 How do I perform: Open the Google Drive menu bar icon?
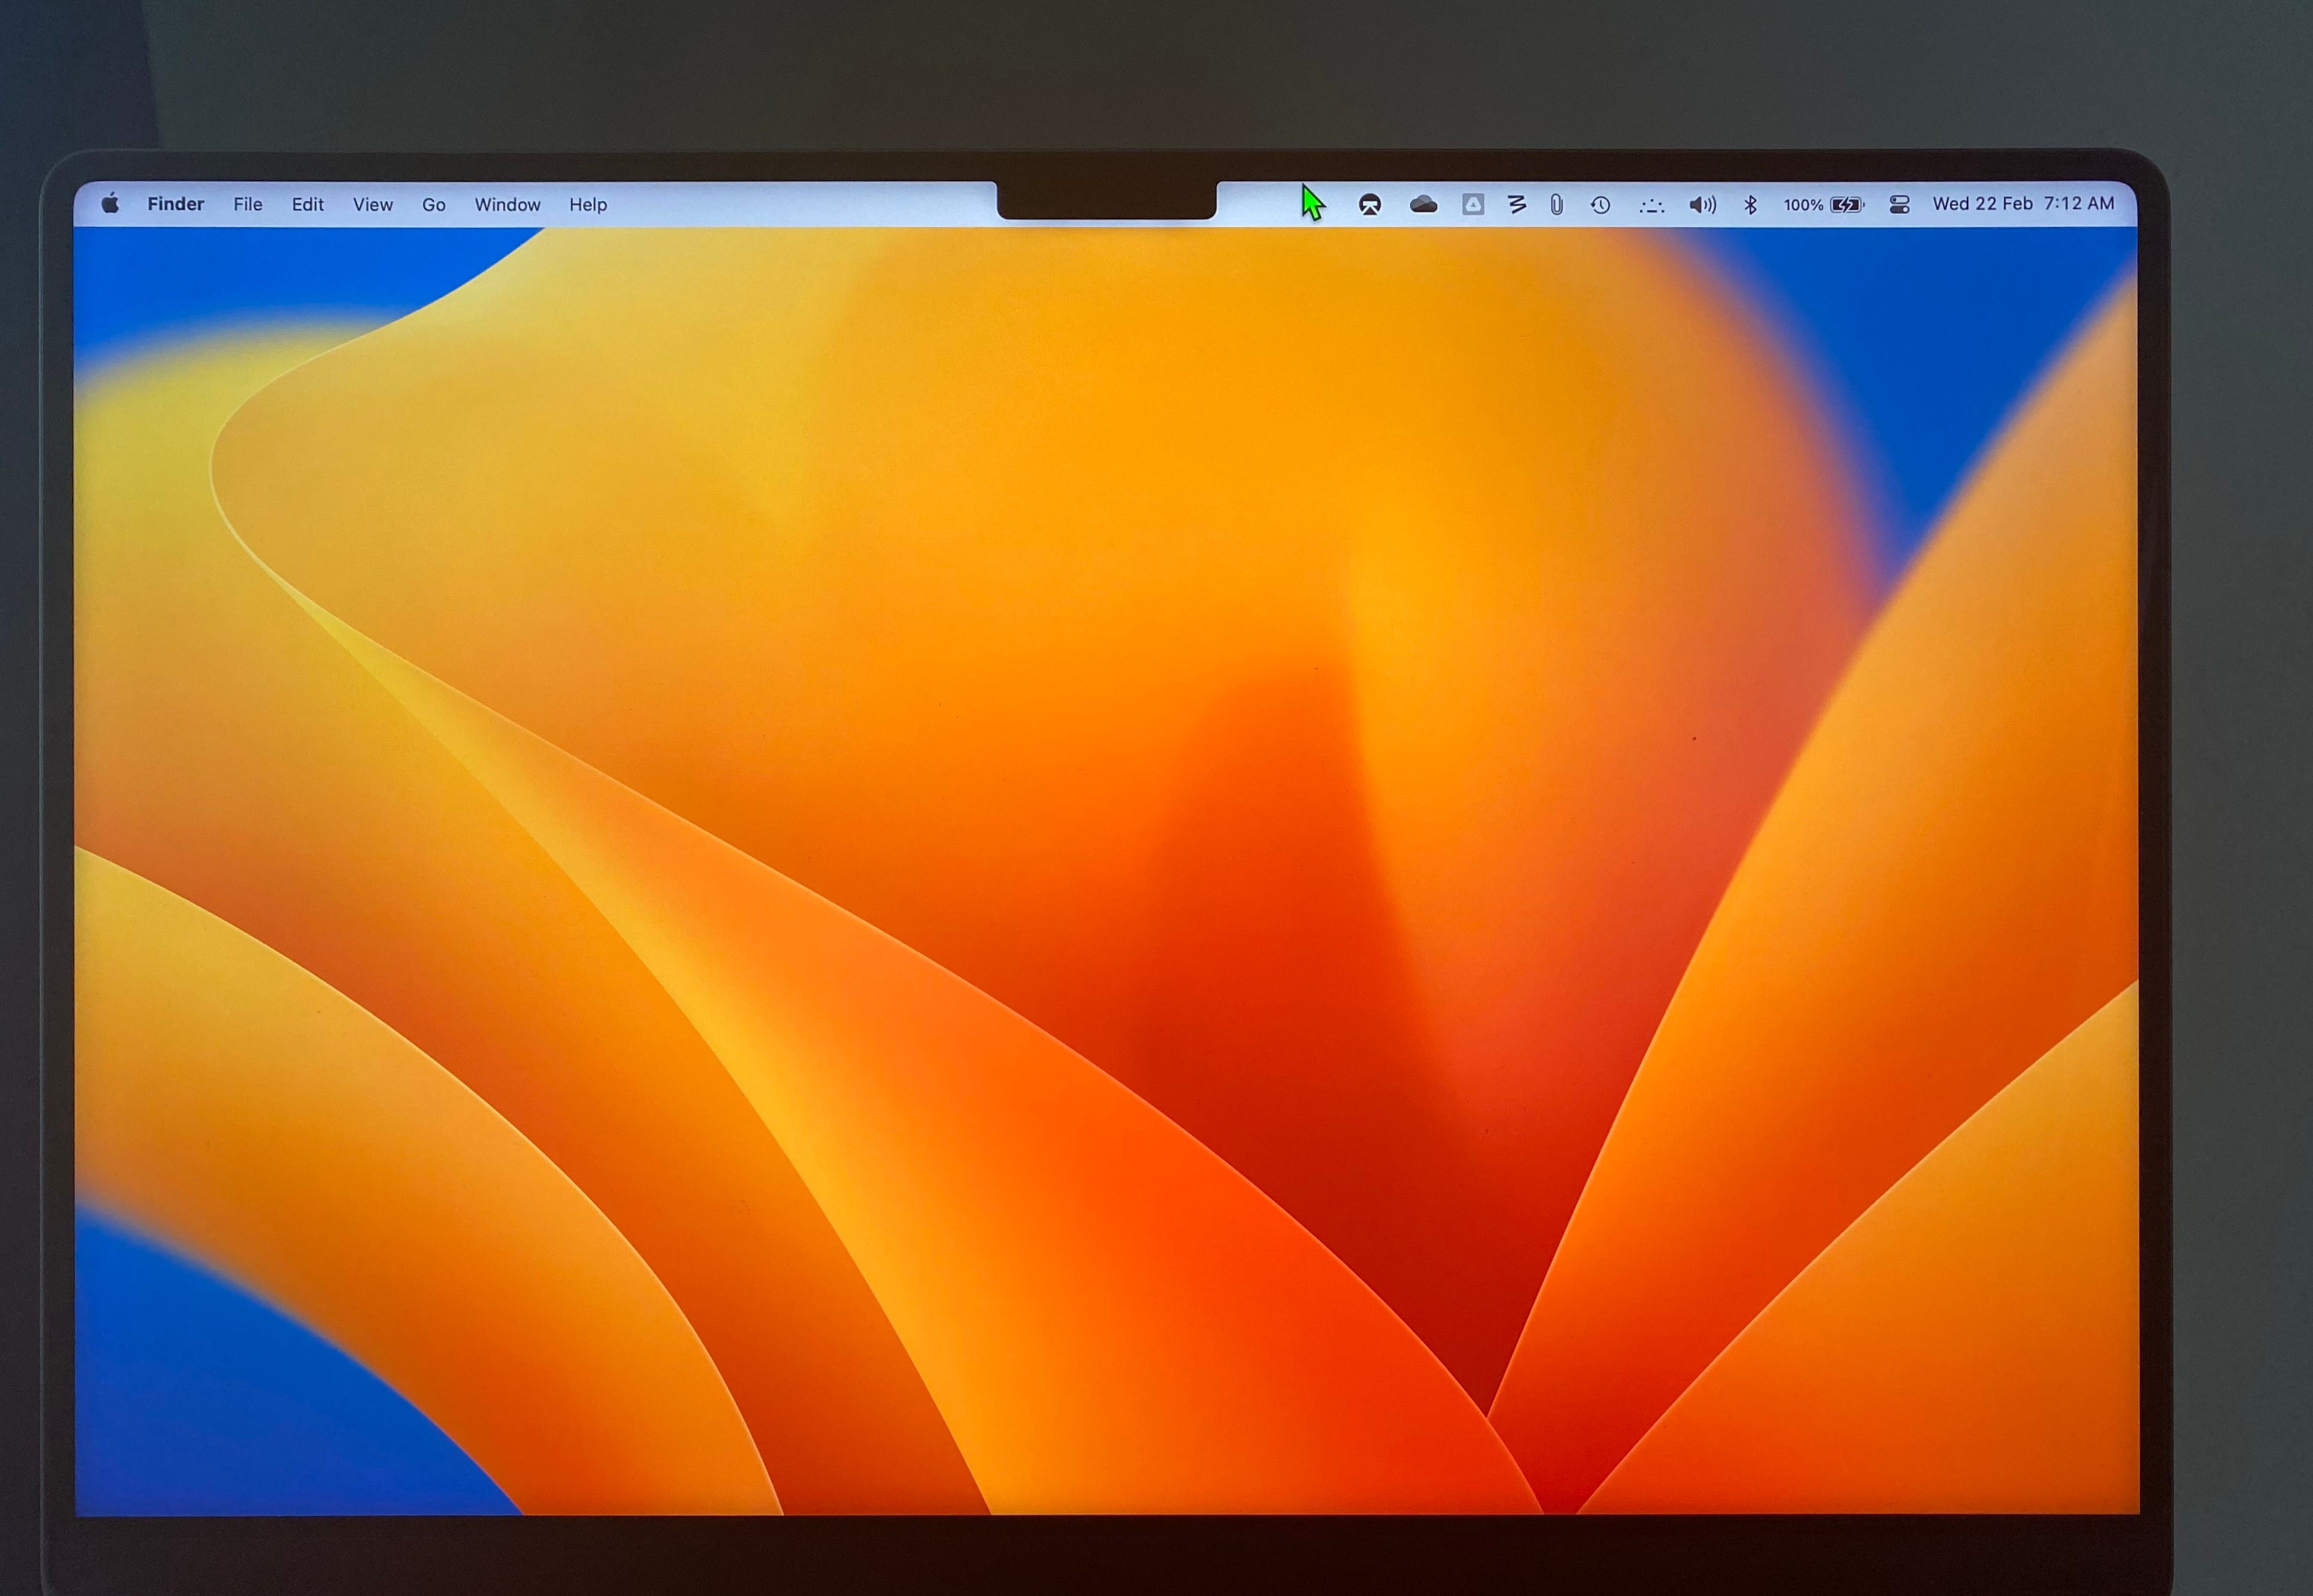coord(1473,205)
